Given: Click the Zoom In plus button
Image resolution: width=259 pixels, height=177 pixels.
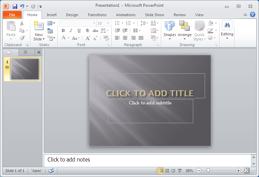Looking at the screenshot, I should click(x=238, y=171).
